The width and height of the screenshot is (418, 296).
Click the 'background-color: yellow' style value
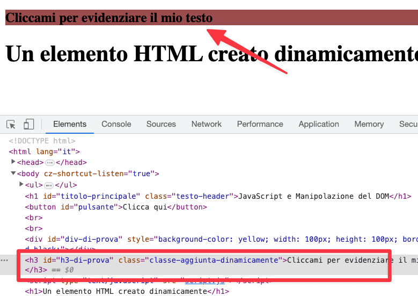pyautogui.click(x=212, y=239)
